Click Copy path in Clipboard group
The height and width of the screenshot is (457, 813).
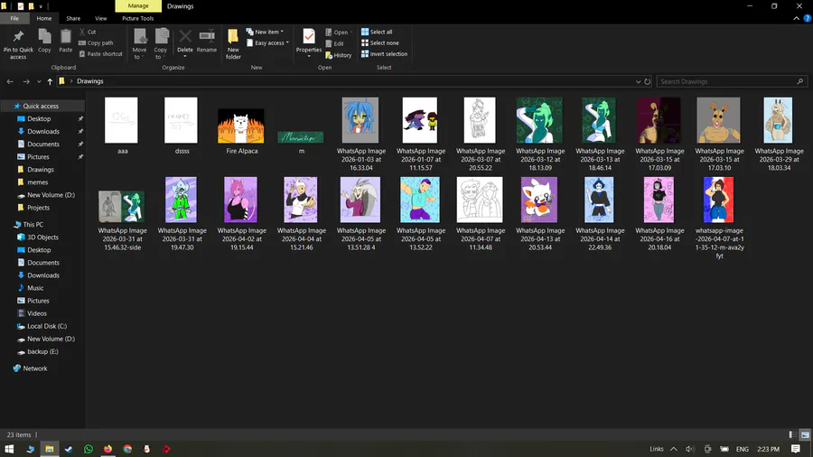click(96, 43)
